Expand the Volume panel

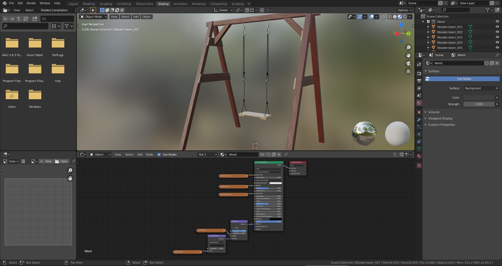(434, 112)
